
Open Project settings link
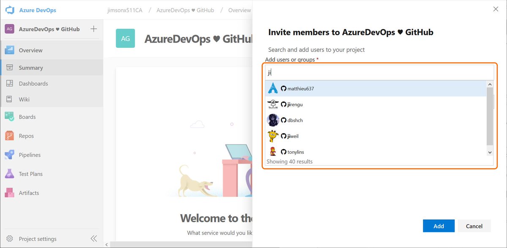pos(38,239)
